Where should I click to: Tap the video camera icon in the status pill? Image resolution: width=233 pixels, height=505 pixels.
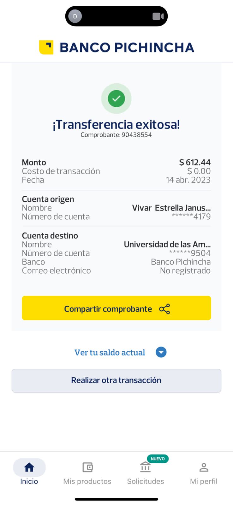pyautogui.click(x=158, y=16)
